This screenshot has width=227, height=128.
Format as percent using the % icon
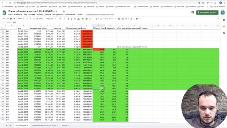pyautogui.click(x=31, y=19)
